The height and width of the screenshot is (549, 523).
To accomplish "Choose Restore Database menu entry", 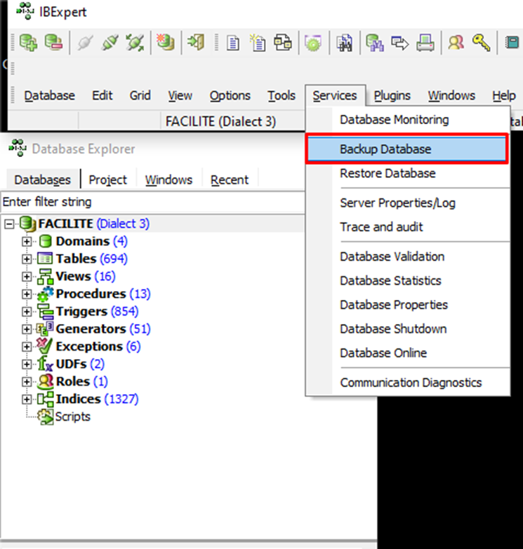I will click(388, 173).
